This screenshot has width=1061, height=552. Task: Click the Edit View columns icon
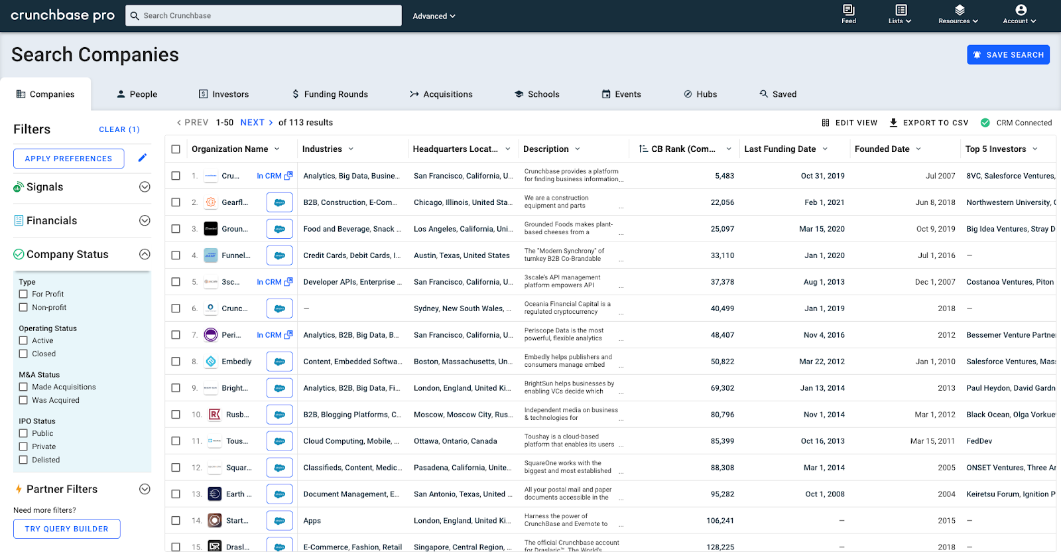(826, 123)
